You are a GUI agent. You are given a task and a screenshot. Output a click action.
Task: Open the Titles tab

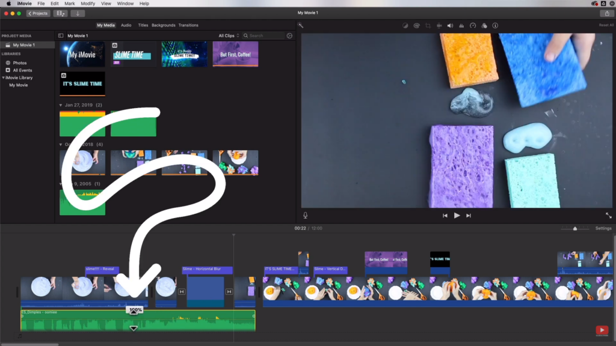[x=143, y=25]
